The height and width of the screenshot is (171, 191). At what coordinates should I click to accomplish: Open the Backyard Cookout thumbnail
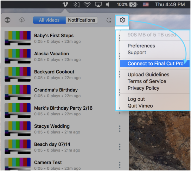coord(18,74)
